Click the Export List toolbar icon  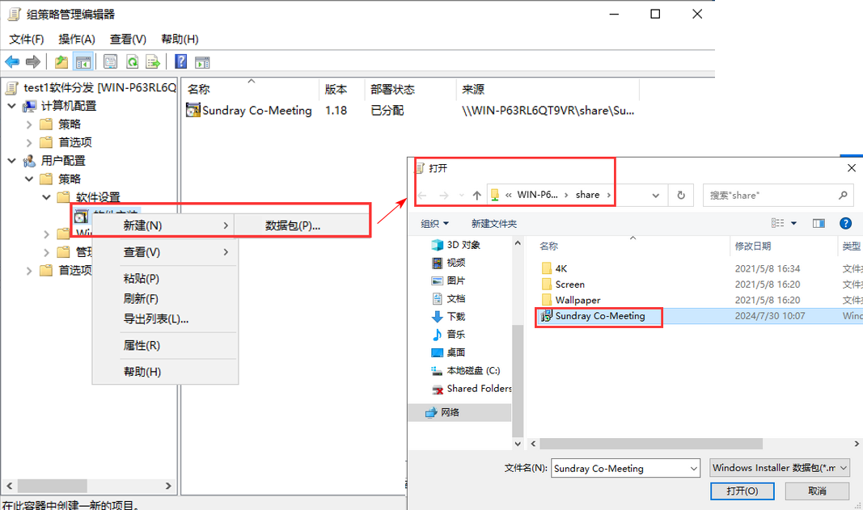click(x=152, y=61)
